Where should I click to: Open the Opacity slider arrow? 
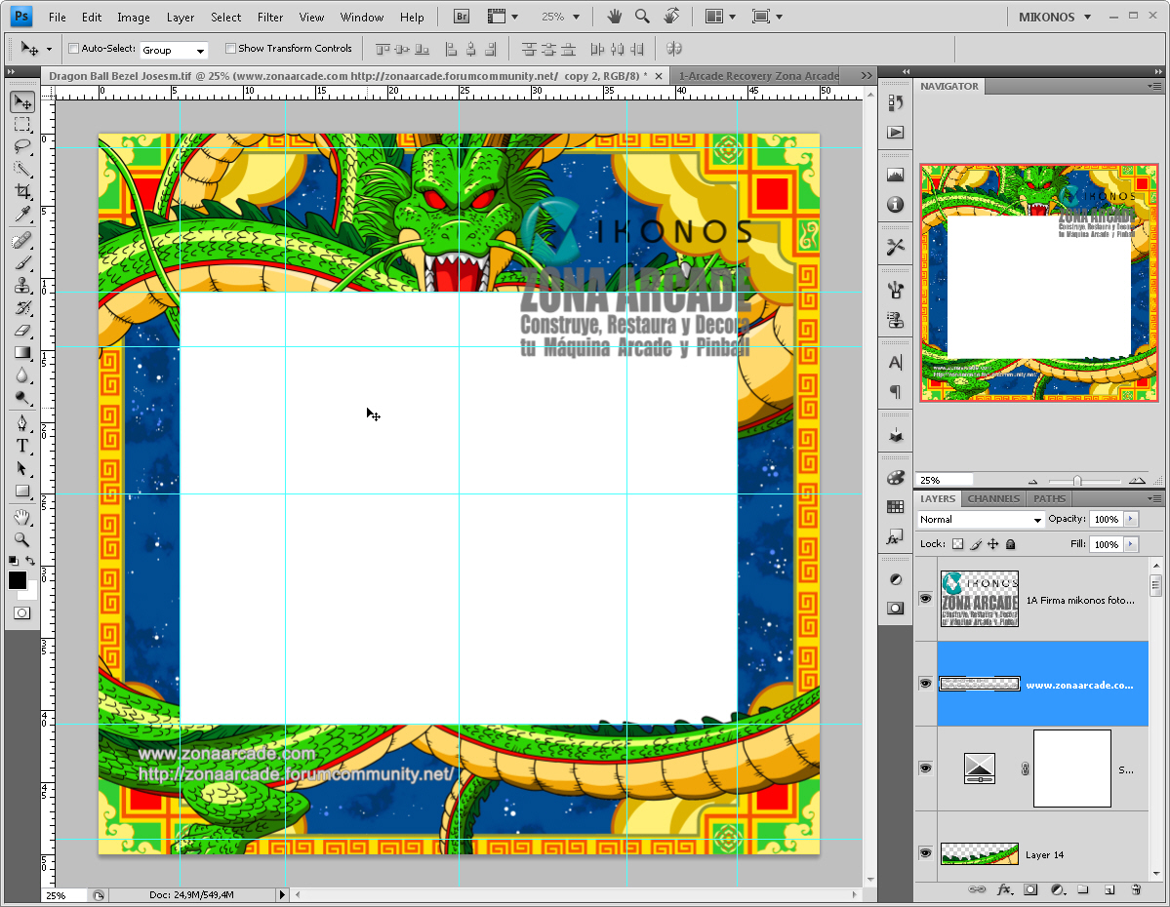click(1131, 519)
